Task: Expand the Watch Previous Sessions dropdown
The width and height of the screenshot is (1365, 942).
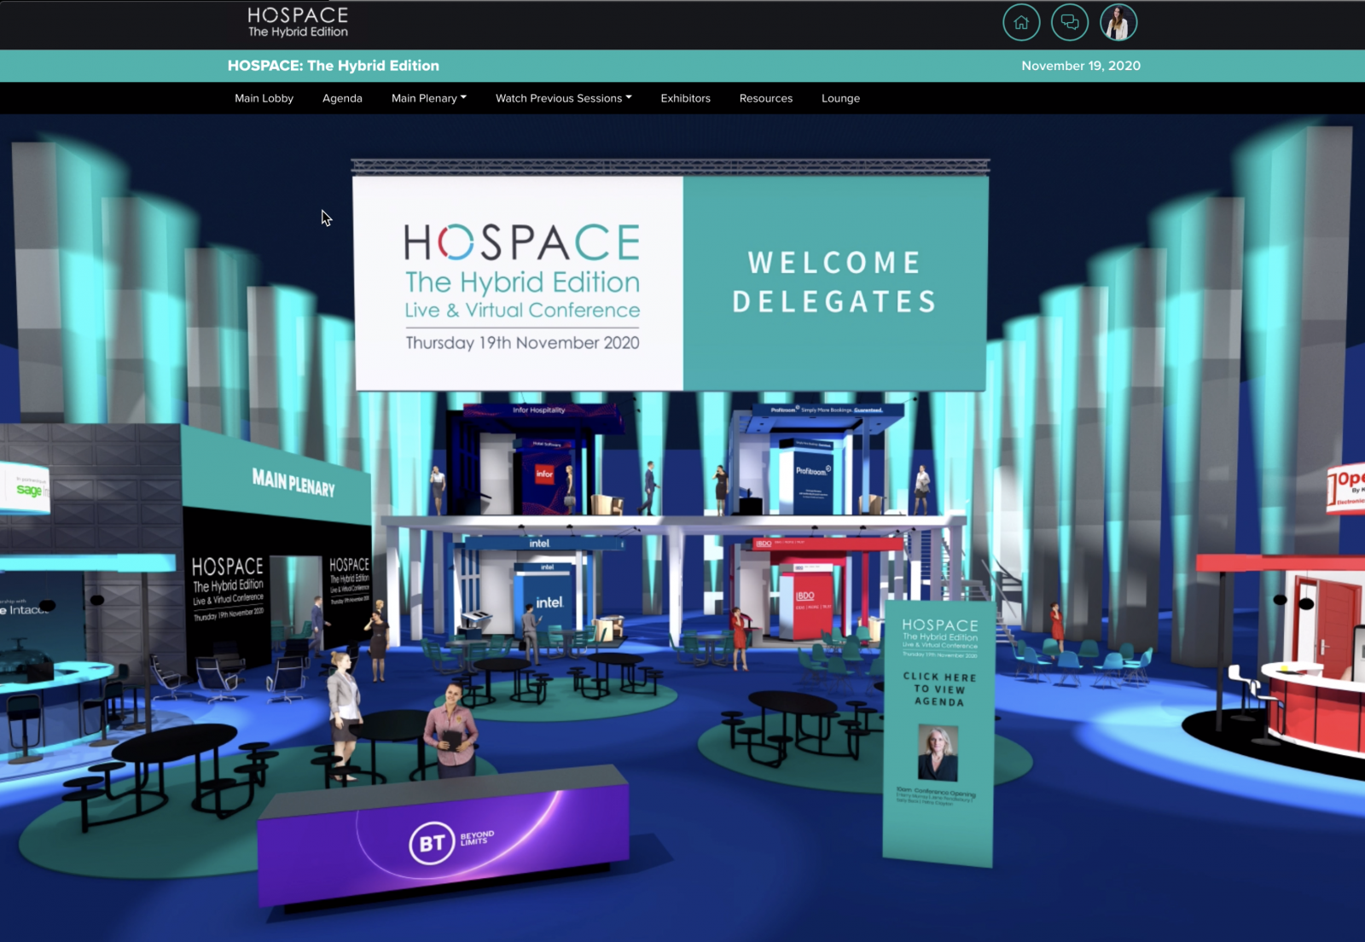Action: tap(564, 98)
